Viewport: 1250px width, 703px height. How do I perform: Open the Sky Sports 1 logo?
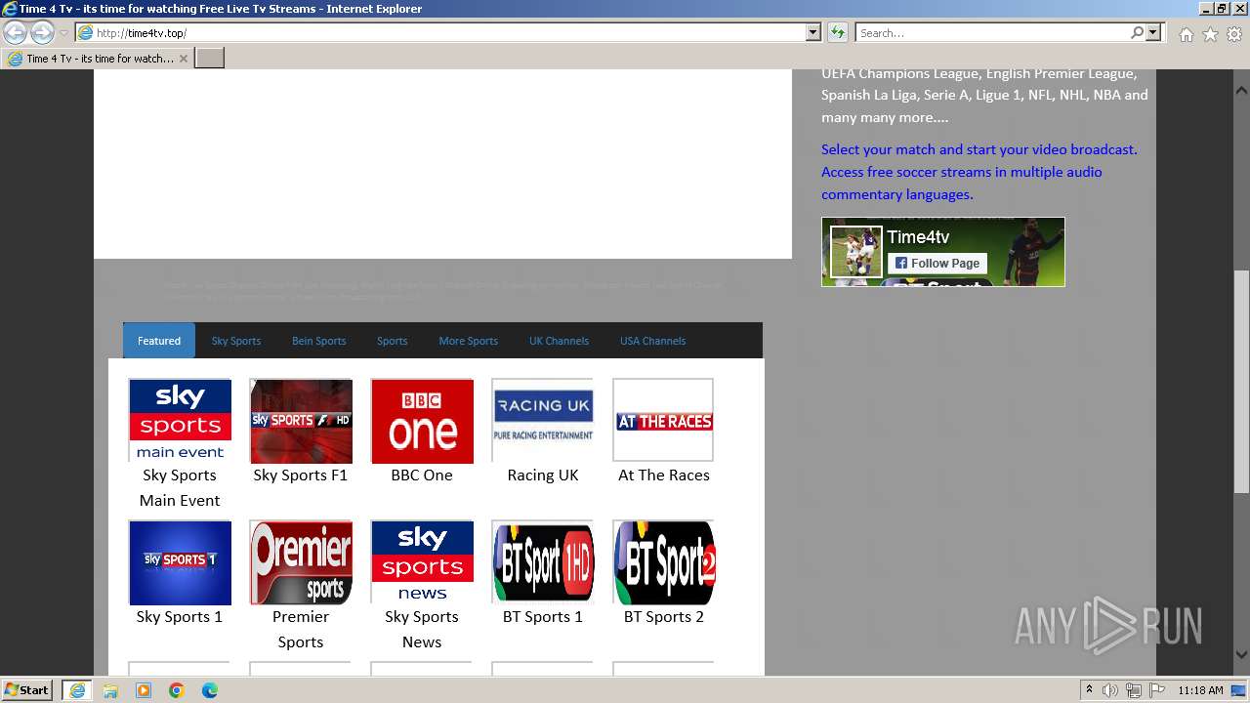pos(180,562)
